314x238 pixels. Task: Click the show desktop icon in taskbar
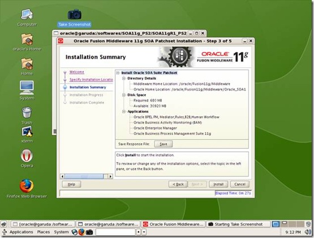[4, 224]
